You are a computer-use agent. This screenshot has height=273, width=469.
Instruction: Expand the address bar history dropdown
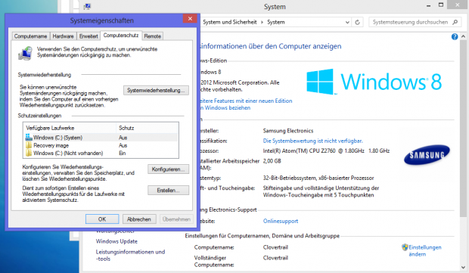click(x=347, y=22)
